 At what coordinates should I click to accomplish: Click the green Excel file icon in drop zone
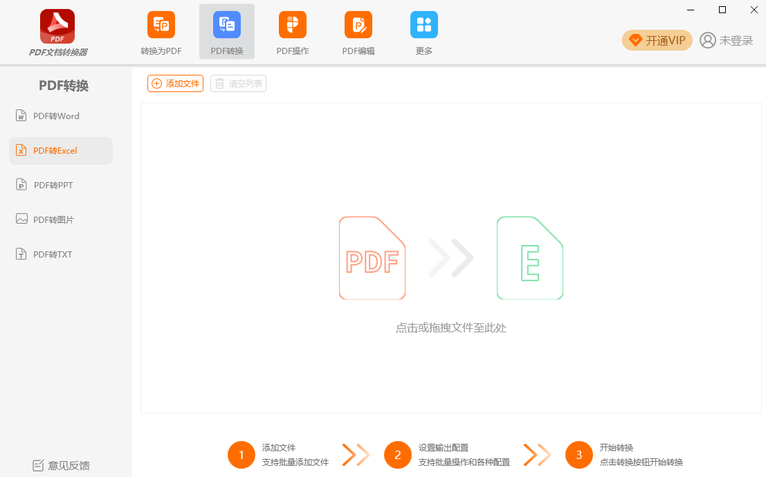[x=530, y=258]
